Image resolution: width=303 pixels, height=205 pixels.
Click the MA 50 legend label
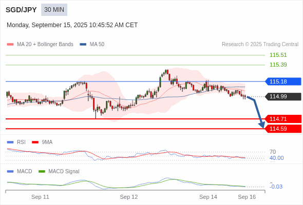[97, 45]
